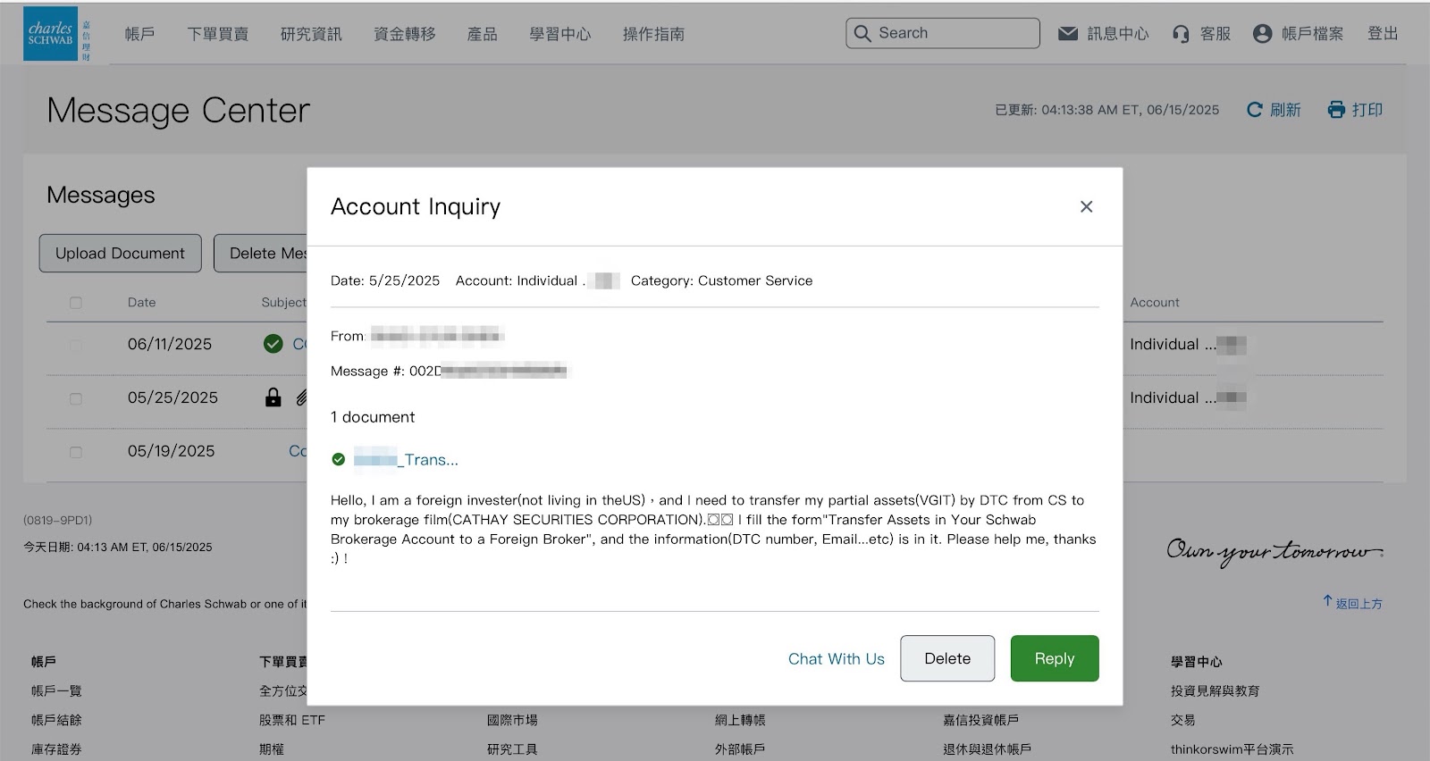The image size is (1430, 761).
Task: Click 股票和 ETF footer link
Action: click(291, 720)
